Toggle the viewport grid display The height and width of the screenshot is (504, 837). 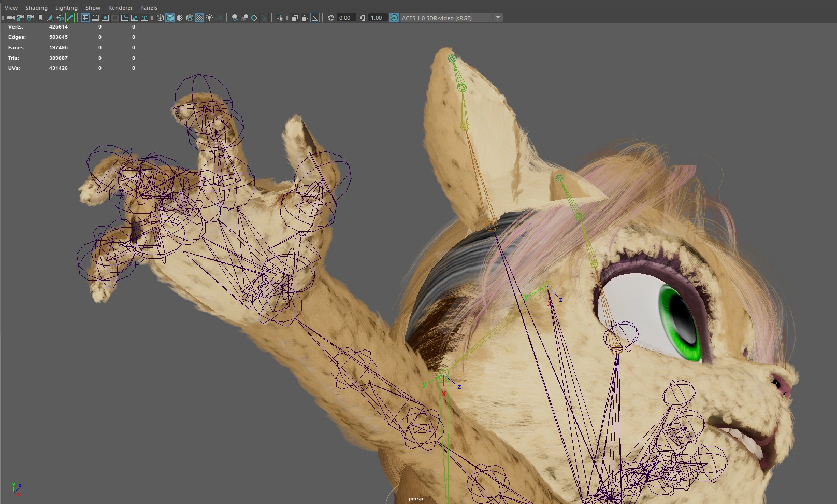click(x=85, y=18)
